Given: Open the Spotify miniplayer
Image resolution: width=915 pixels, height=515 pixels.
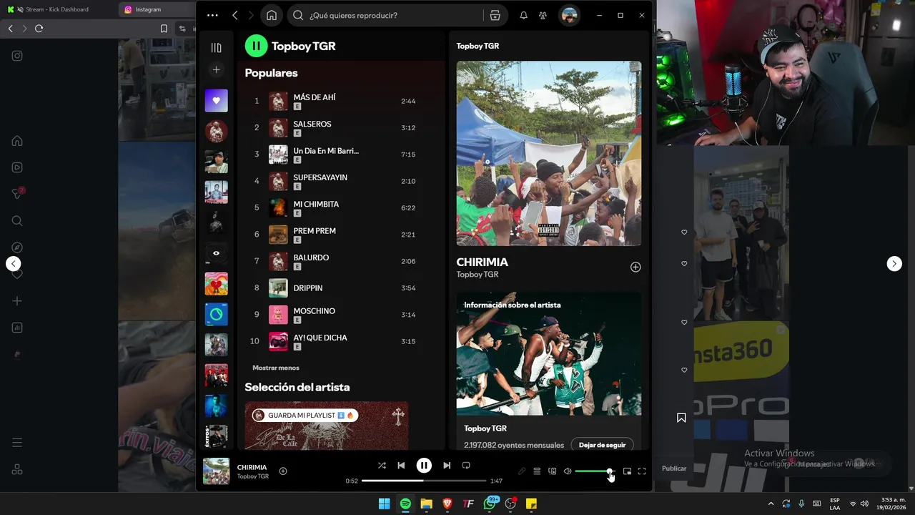Looking at the screenshot, I should point(627,471).
